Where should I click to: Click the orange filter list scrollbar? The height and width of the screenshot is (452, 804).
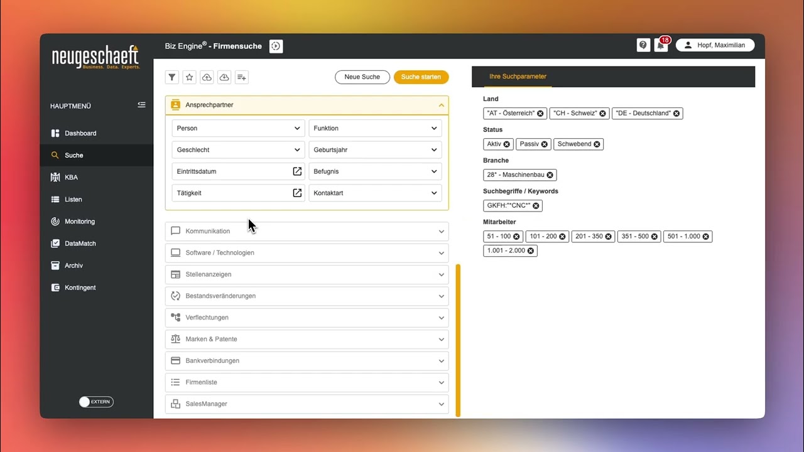(458, 340)
